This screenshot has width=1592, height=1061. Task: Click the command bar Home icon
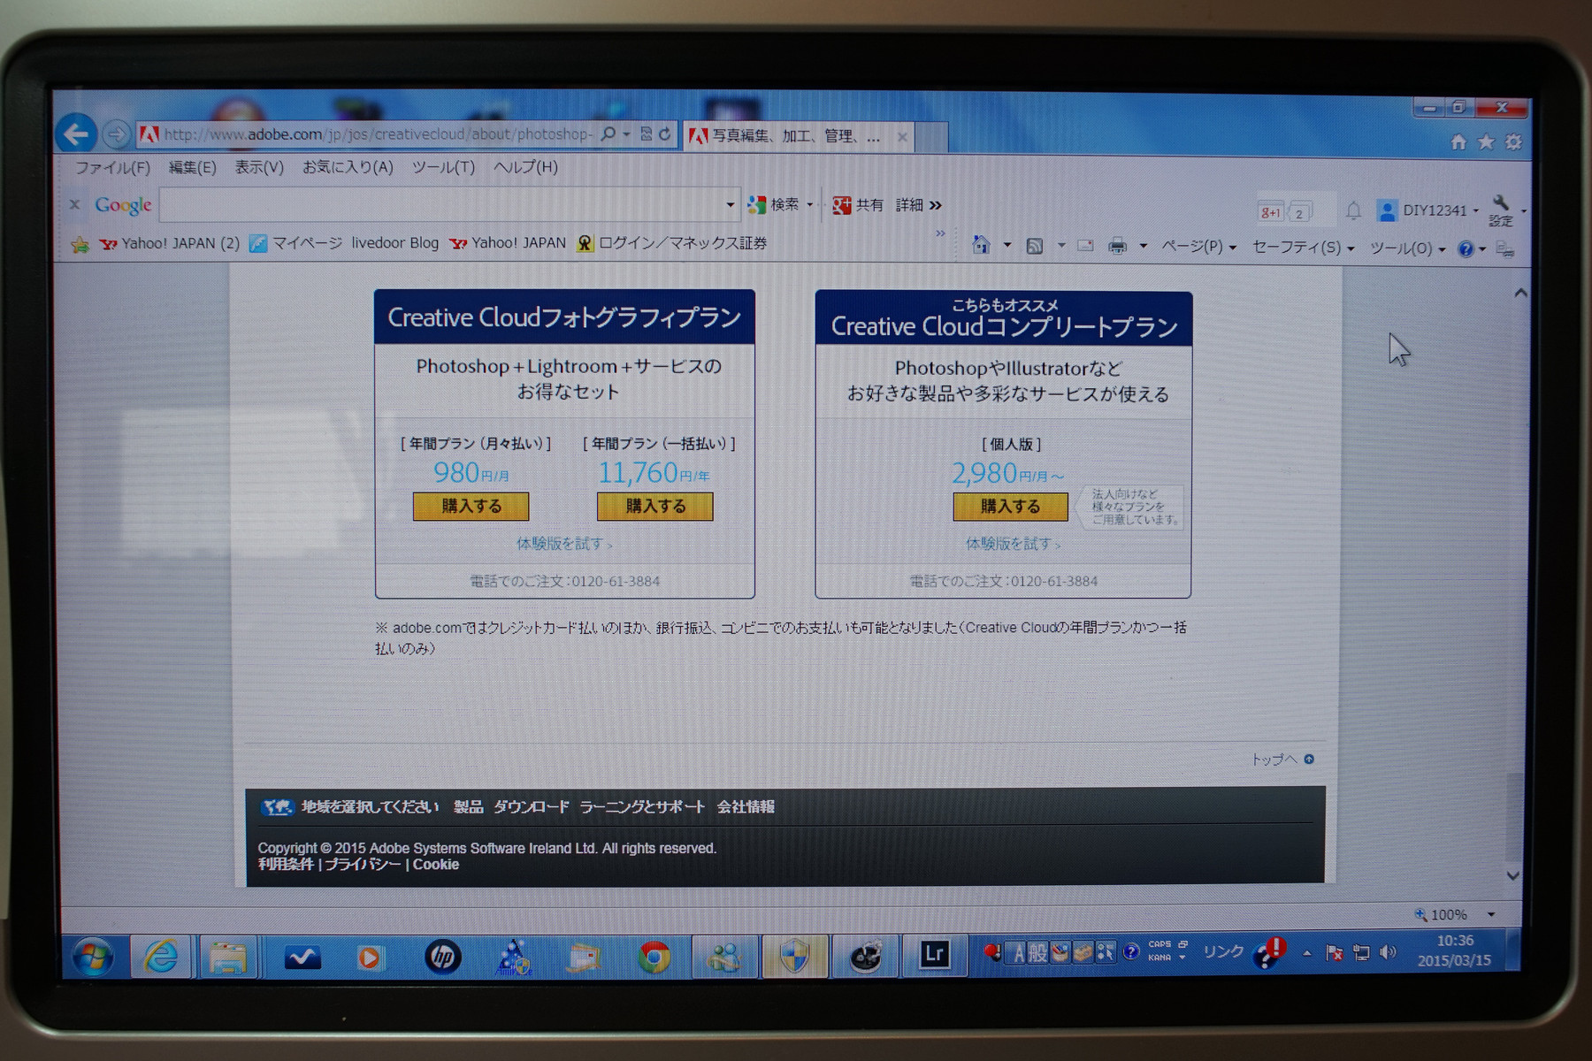click(981, 245)
